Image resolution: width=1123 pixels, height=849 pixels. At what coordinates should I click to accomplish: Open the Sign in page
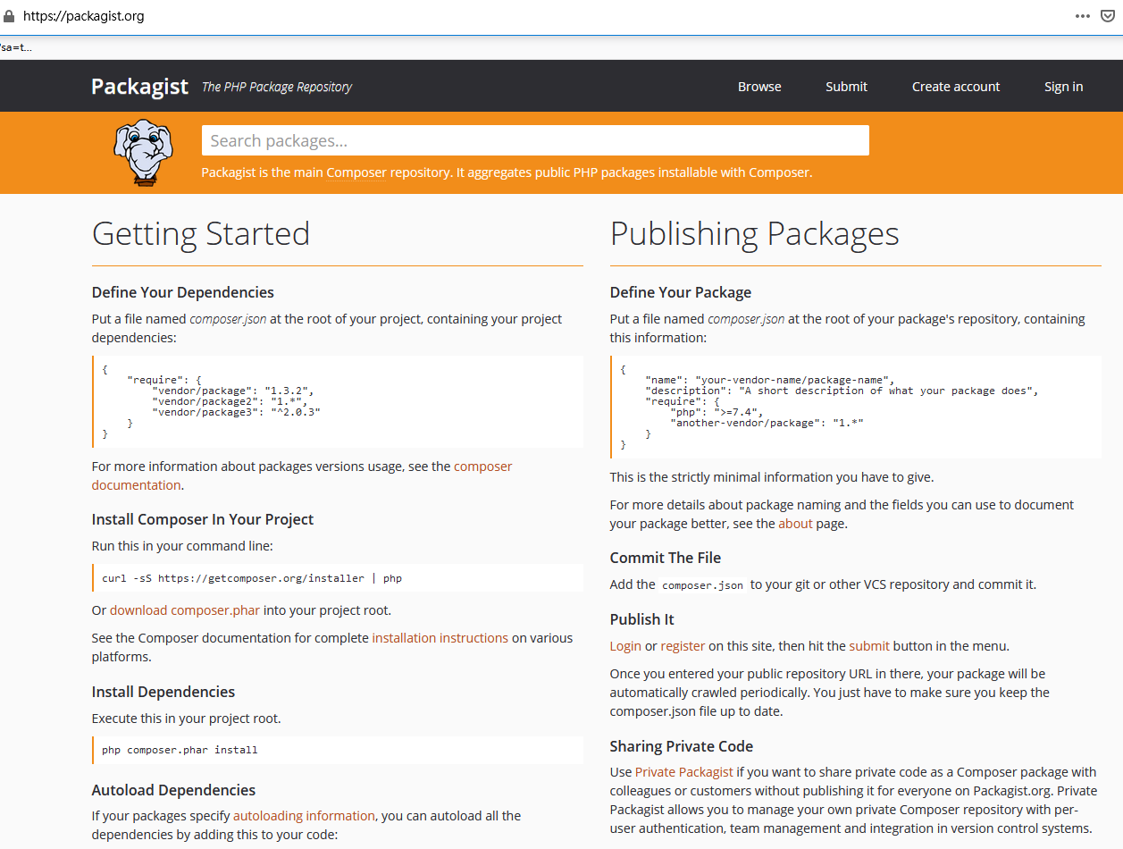pos(1063,87)
